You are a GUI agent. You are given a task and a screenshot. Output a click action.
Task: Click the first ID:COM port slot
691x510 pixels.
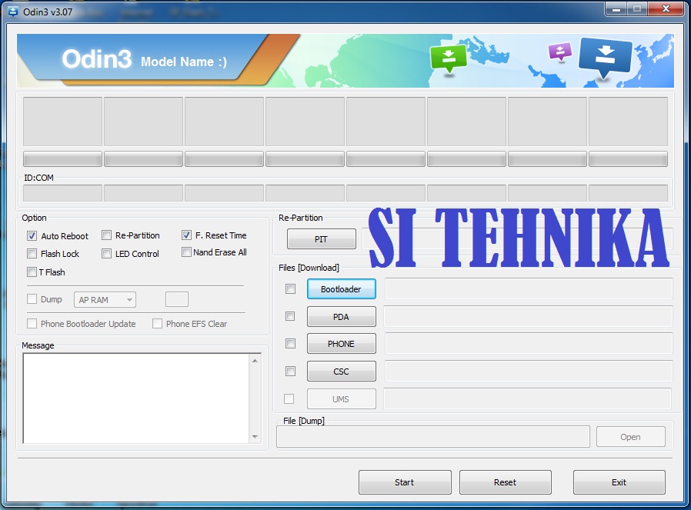coord(62,193)
